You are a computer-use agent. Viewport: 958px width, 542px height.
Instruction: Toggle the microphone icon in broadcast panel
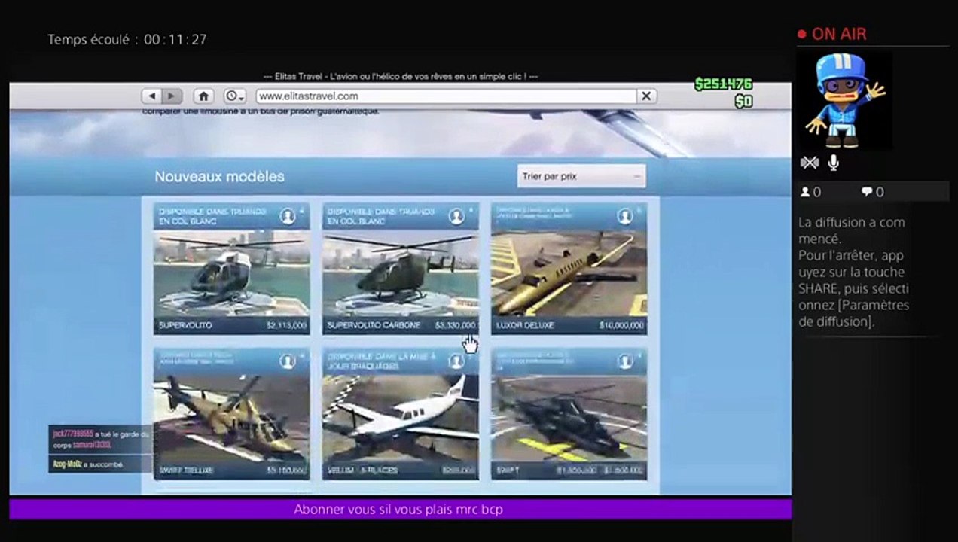point(833,163)
